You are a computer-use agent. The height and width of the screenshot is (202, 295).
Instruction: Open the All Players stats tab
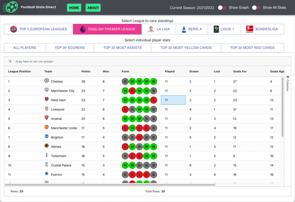[x=25, y=48]
